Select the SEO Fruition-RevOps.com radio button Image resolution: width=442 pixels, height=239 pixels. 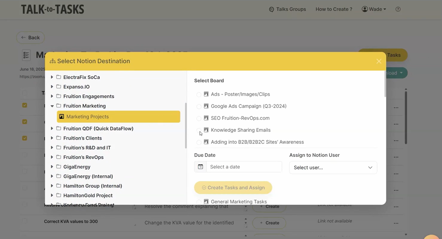pos(199,119)
